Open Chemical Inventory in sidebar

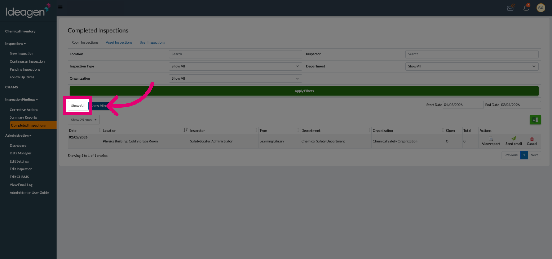click(x=20, y=31)
